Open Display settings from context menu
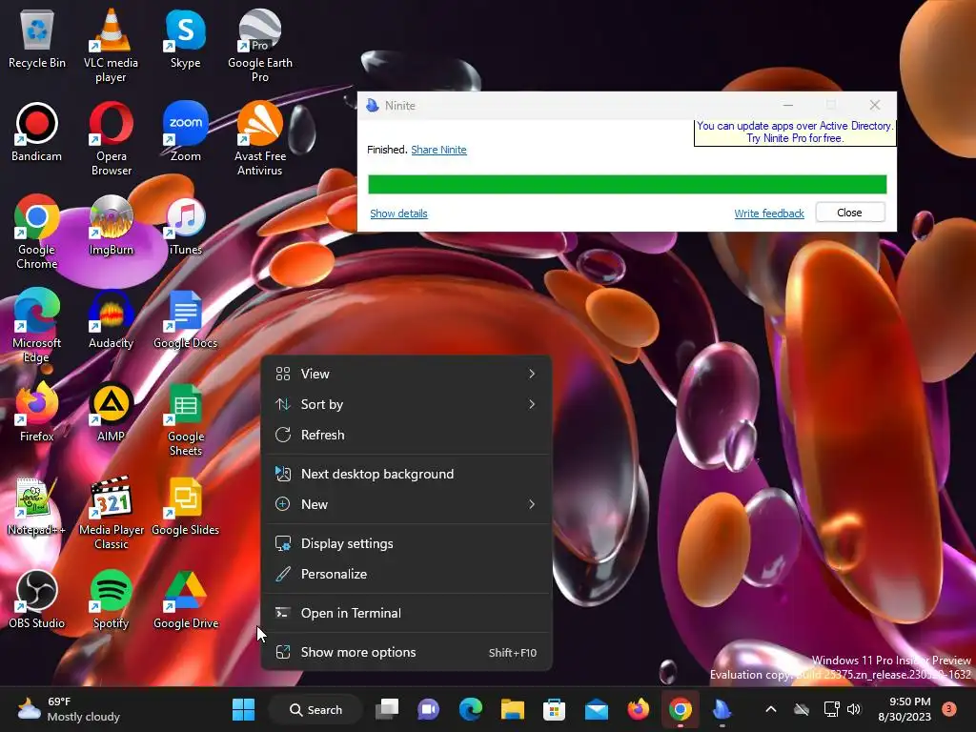 [x=406, y=543]
